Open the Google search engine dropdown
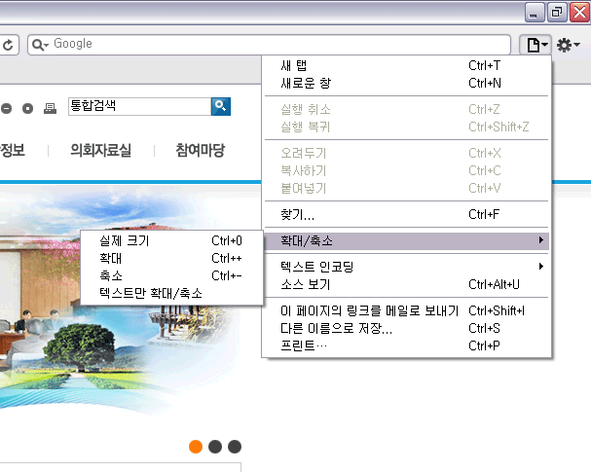Viewport: 591px width, 472px height. pos(40,45)
